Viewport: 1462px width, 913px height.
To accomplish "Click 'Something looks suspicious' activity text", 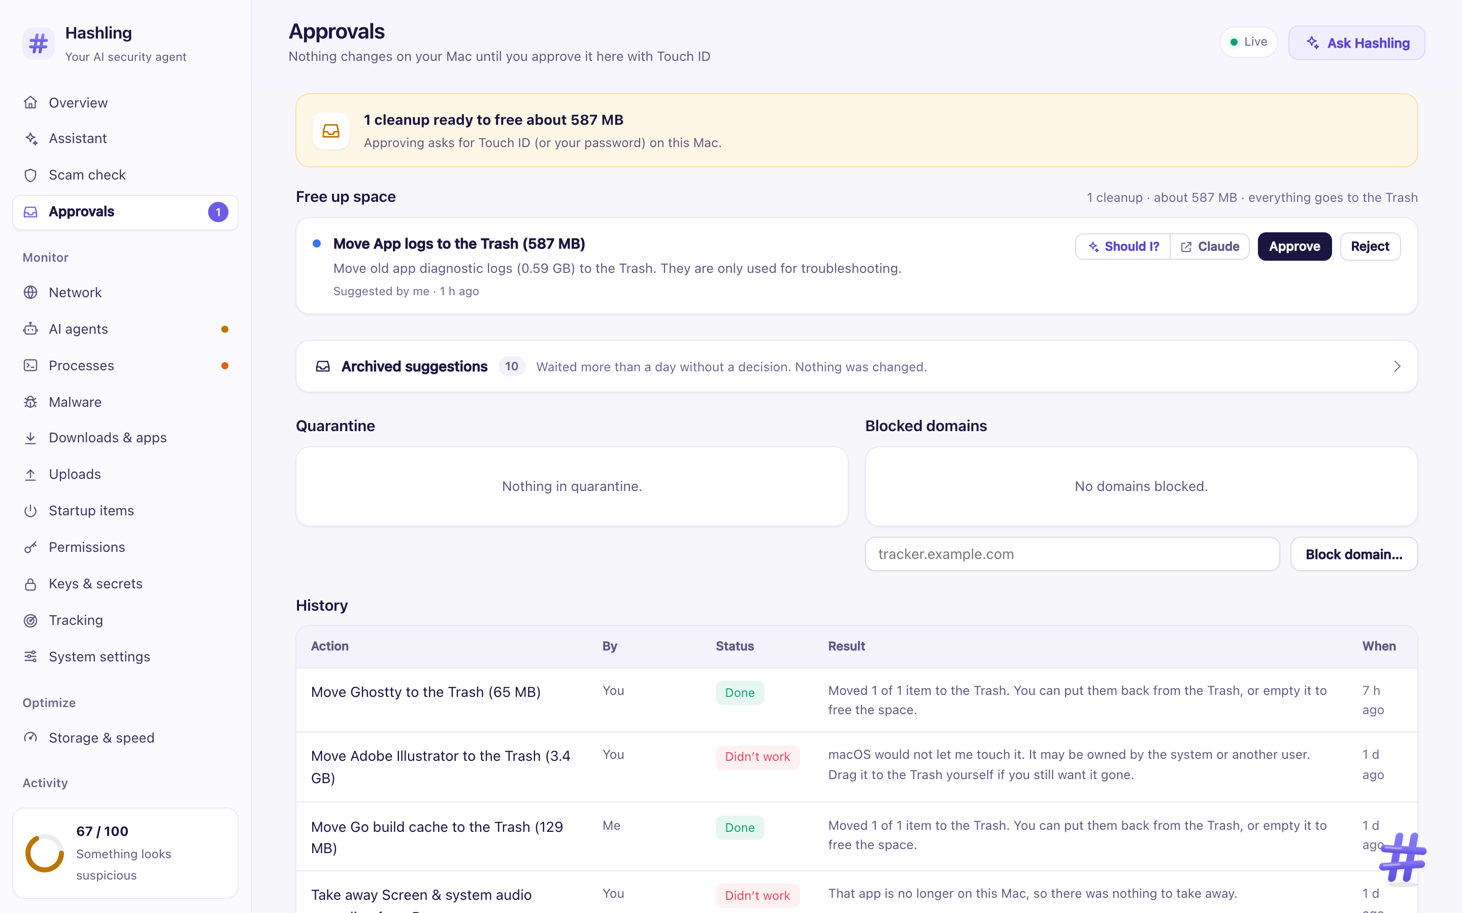I will tap(124, 865).
